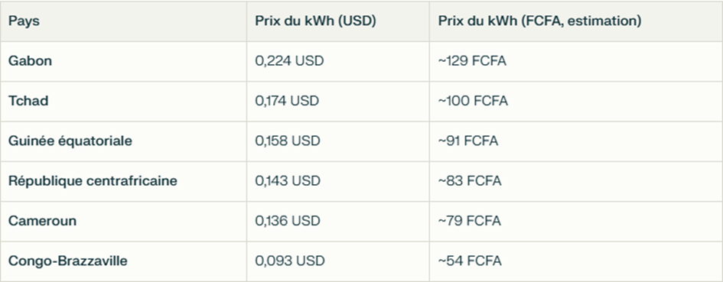The width and height of the screenshot is (723, 282).
Task: Click the 0,093 USD price
Action: (x=290, y=261)
